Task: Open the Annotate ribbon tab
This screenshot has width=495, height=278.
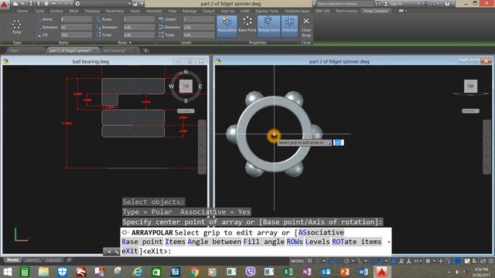Action: [x=154, y=11]
